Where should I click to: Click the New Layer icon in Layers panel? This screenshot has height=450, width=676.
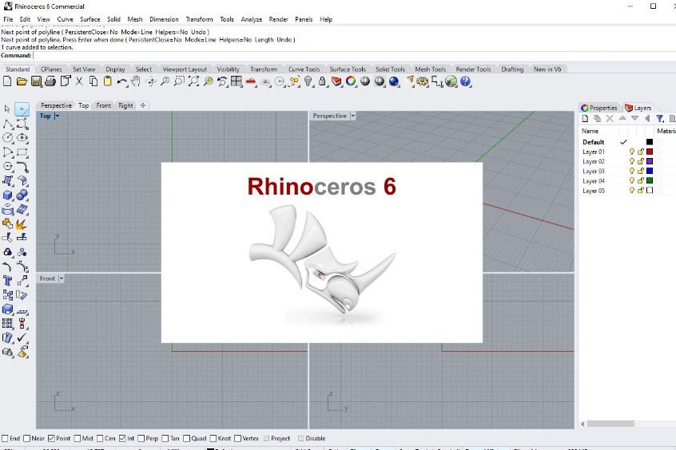tap(585, 118)
